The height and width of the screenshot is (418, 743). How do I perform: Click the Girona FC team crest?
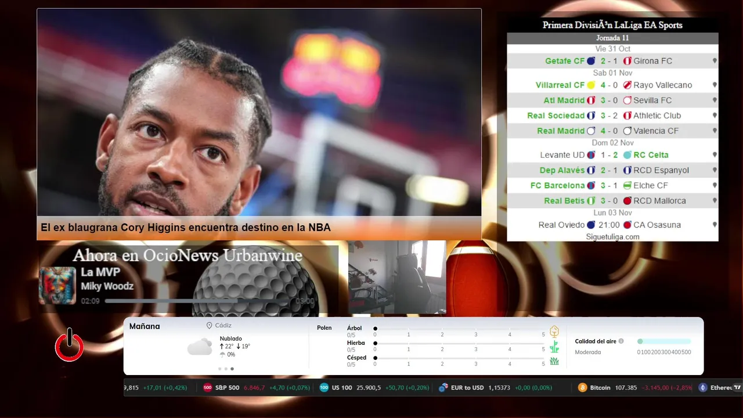[627, 61]
